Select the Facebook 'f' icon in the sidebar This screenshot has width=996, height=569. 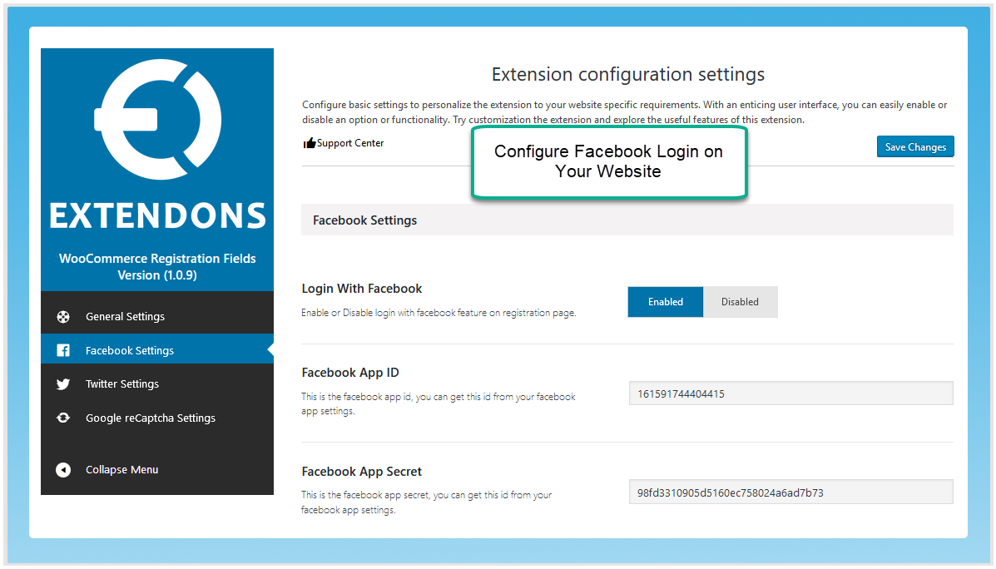[63, 349]
